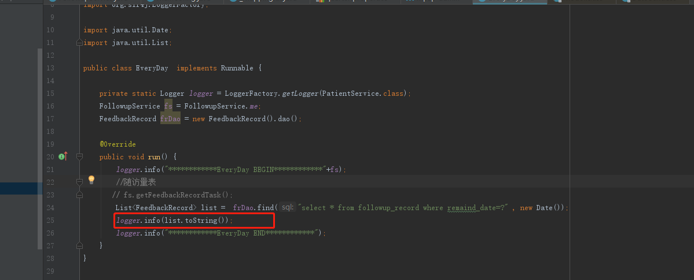
Task: Click the yellow light bulb intention icon
Action: click(x=91, y=180)
